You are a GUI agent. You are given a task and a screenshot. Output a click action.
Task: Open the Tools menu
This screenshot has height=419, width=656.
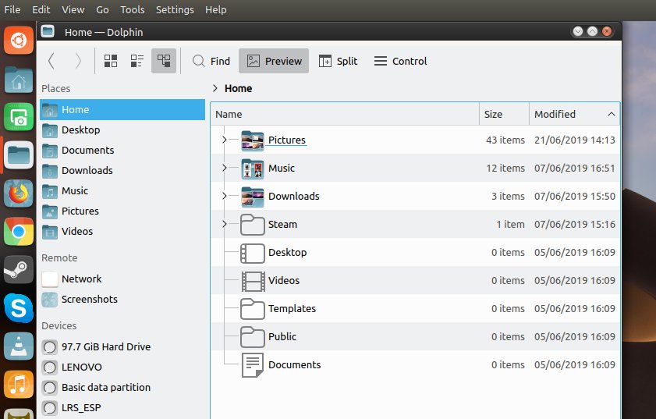[133, 9]
